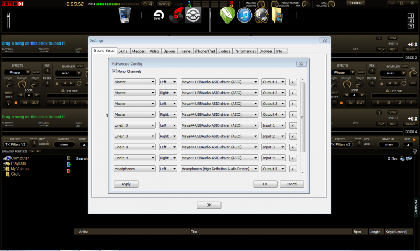Remove the Headphones Output 5 row
This screenshot has height=251, width=420.
[x=293, y=169]
